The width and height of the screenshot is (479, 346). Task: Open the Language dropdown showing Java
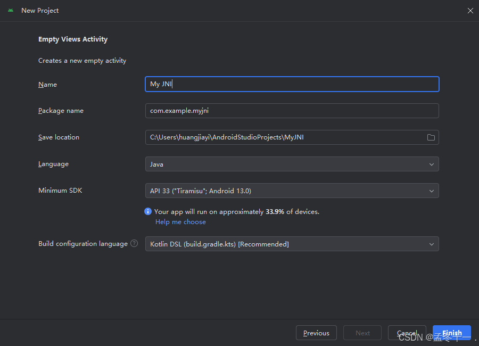pos(292,164)
